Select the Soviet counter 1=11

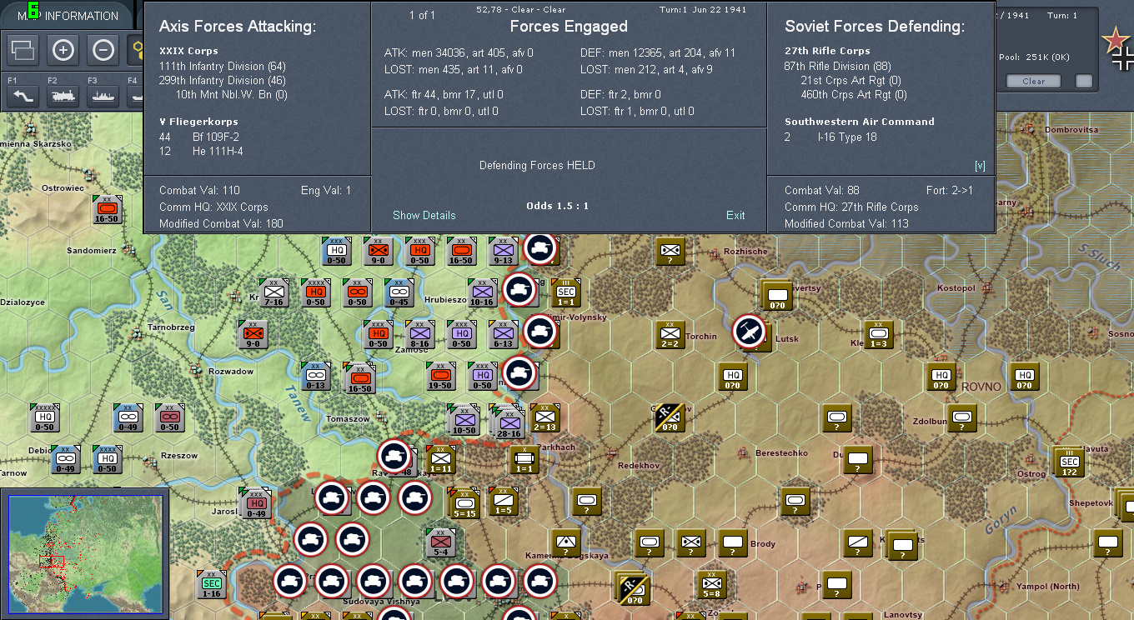click(x=440, y=459)
